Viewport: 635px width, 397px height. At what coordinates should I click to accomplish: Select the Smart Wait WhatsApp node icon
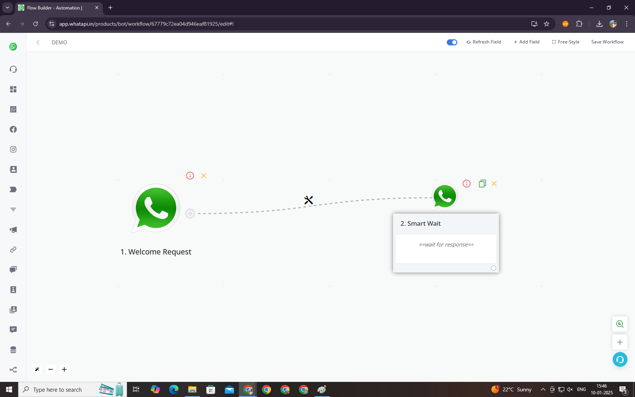445,196
